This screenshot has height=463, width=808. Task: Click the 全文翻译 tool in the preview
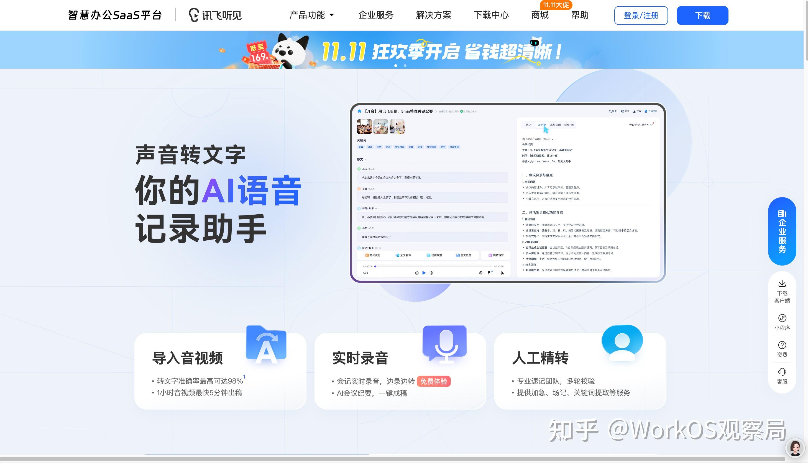tap(403, 255)
